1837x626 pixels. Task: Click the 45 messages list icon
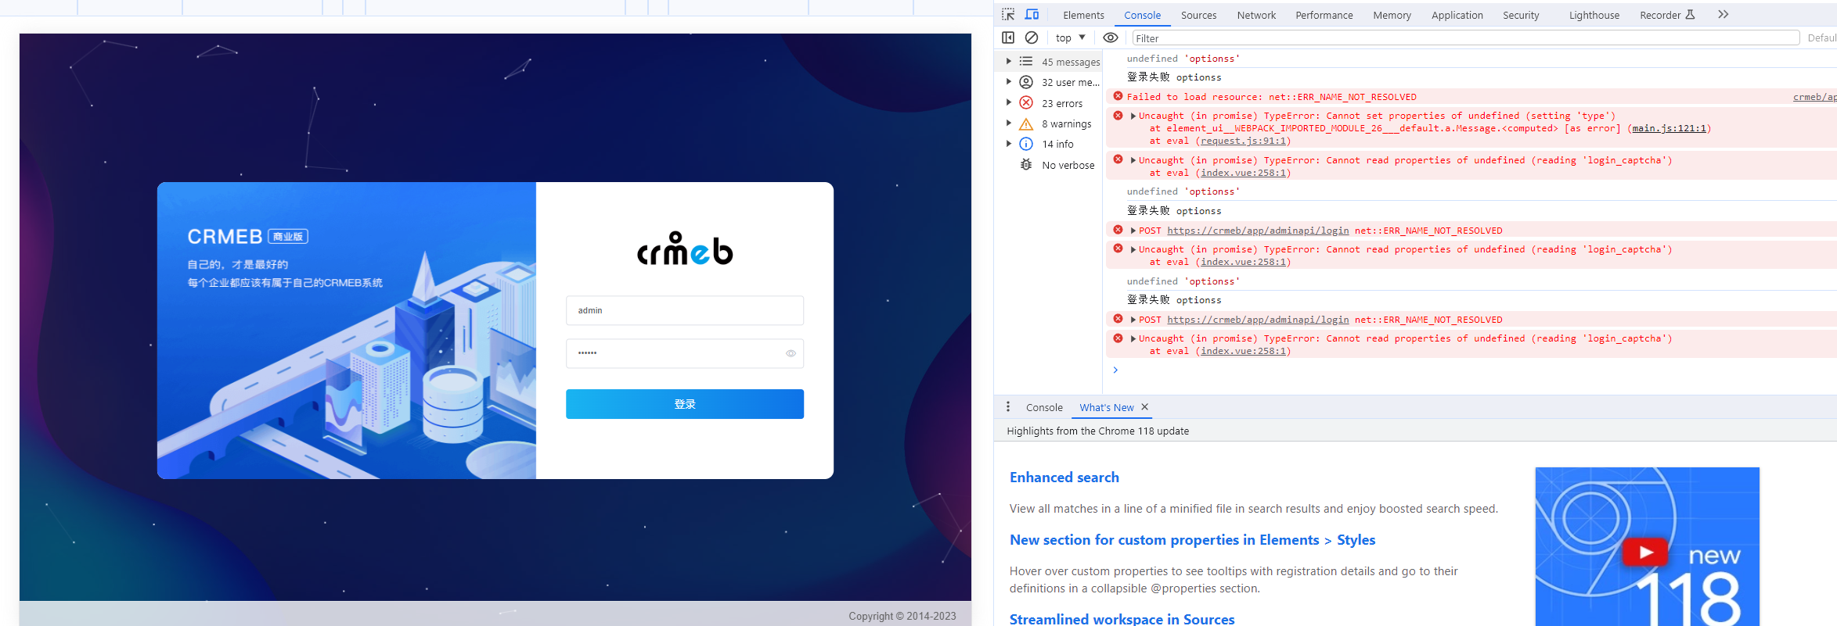[x=1026, y=61]
